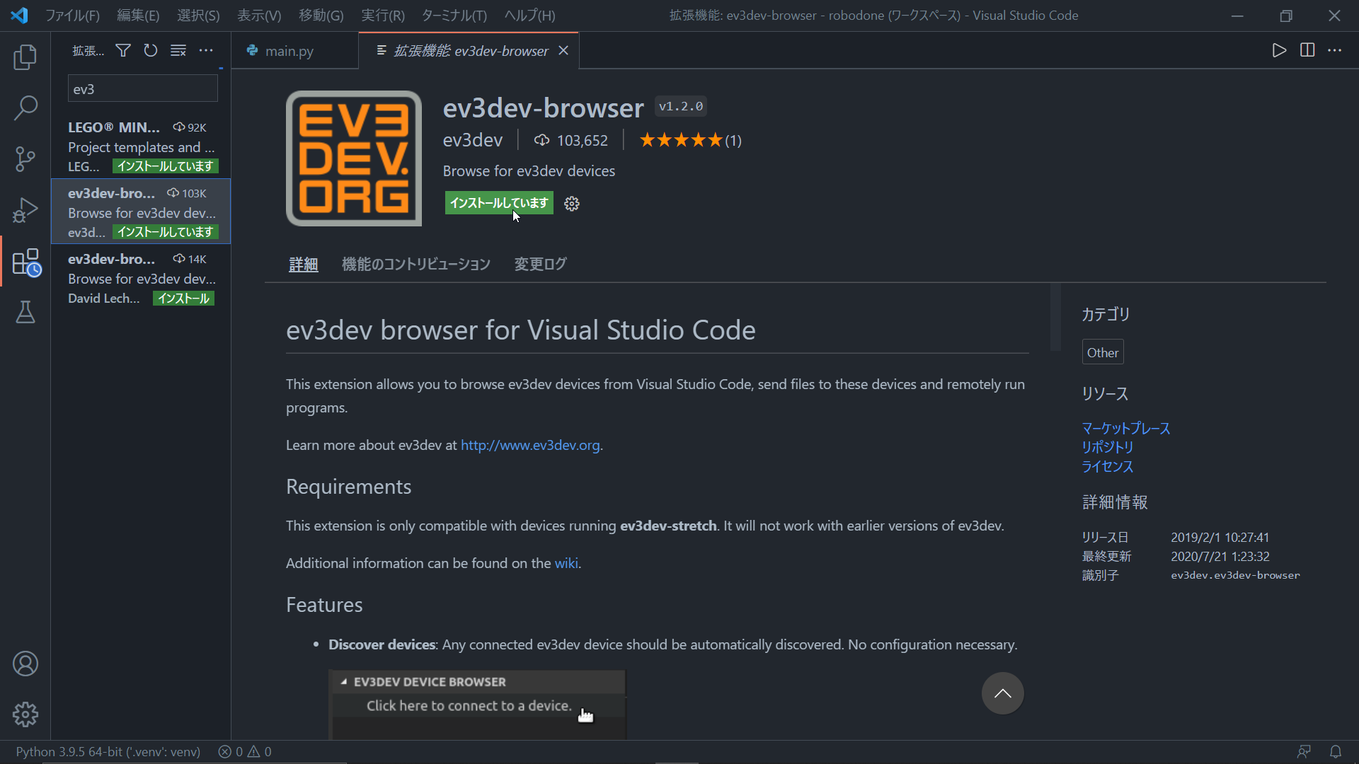This screenshot has width=1359, height=764.
Task: Open ev3dev-browser extension settings gear
Action: coord(572,204)
